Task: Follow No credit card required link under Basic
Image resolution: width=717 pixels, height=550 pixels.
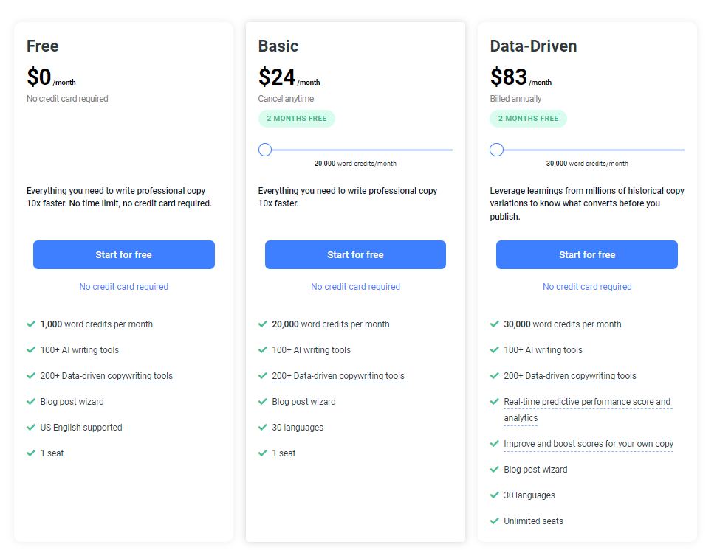Action: pyautogui.click(x=355, y=287)
